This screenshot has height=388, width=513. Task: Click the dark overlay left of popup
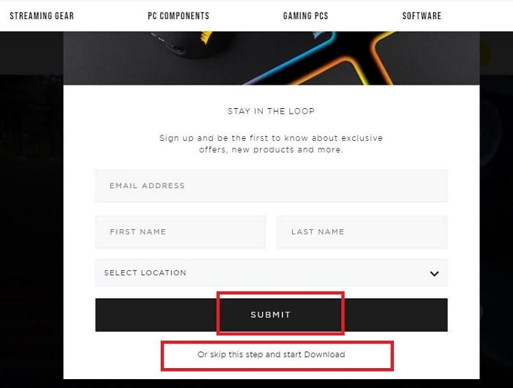pos(31,205)
